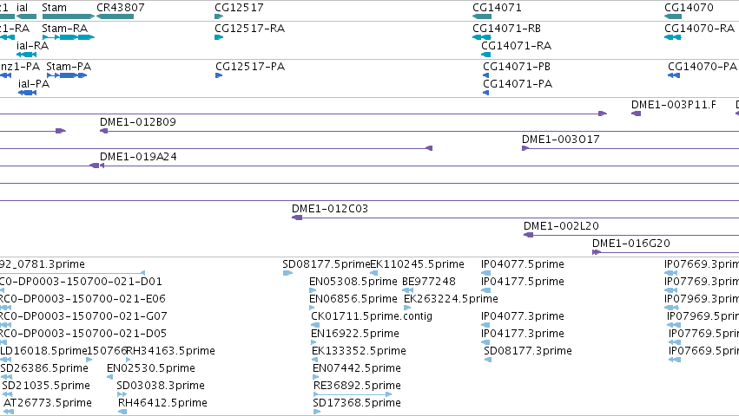This screenshot has width=739, height=416.
Task: Select the BE977248 EST feature label
Action: [x=429, y=282]
